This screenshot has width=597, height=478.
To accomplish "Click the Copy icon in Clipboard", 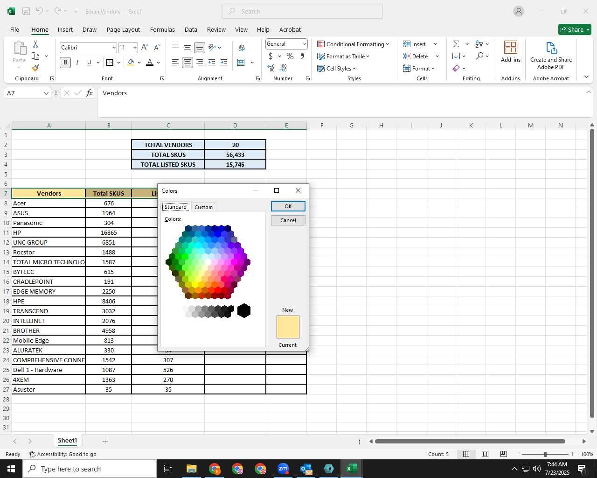I will [x=35, y=56].
